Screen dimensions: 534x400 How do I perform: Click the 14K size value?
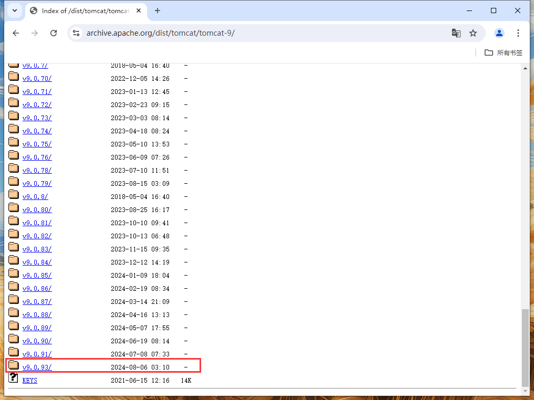186,381
